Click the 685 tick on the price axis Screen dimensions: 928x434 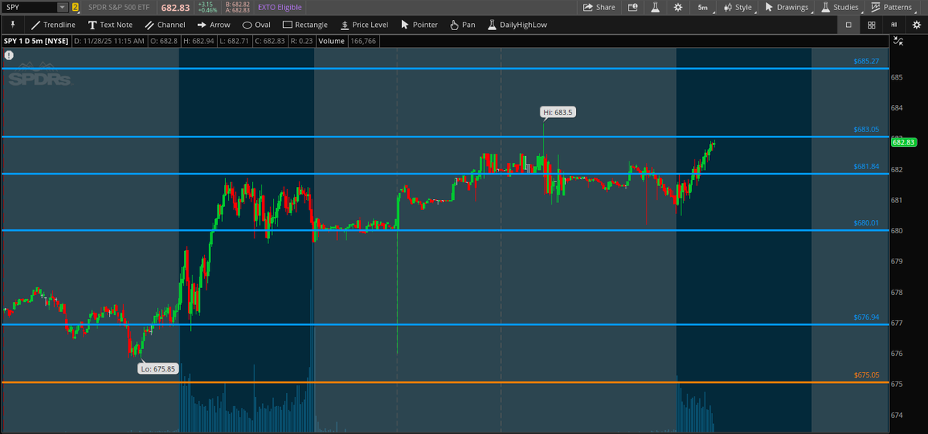pyautogui.click(x=897, y=77)
